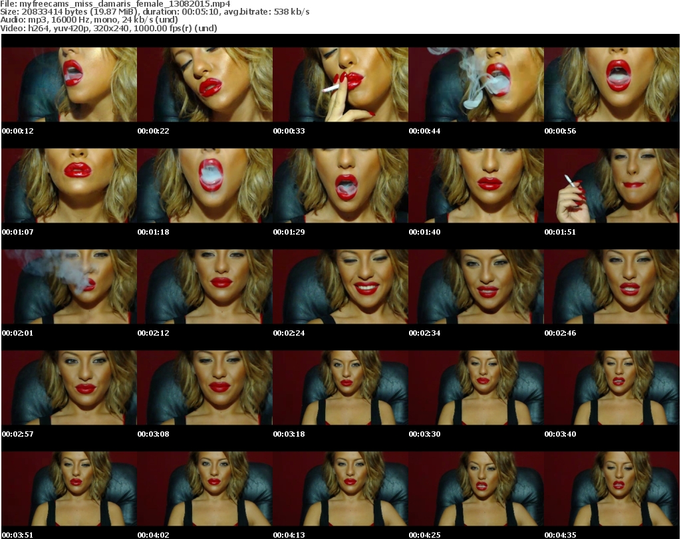Select the thumbnail timestamped 00:04:13
This screenshot has width=681, height=539.
click(x=340, y=489)
